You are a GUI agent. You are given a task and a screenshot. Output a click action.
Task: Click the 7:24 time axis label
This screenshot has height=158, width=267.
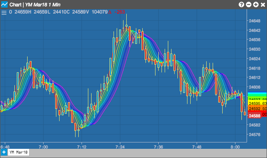pos(120,147)
